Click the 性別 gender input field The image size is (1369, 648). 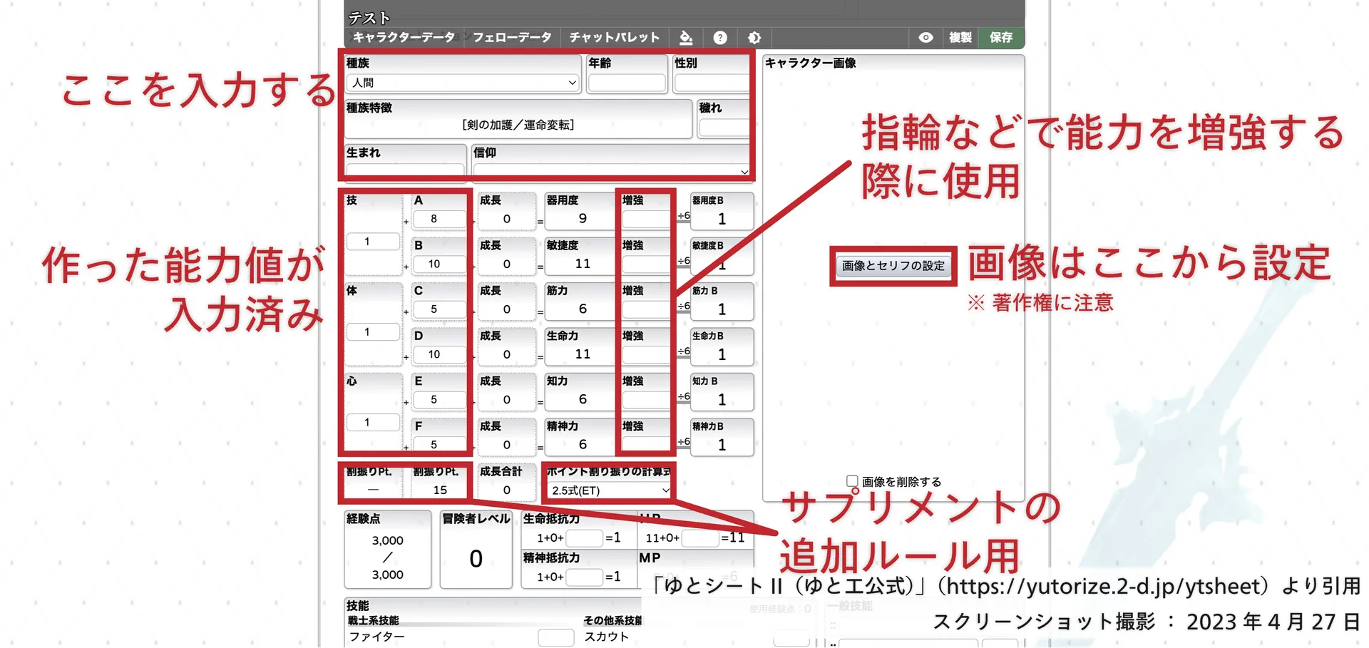coord(711,83)
